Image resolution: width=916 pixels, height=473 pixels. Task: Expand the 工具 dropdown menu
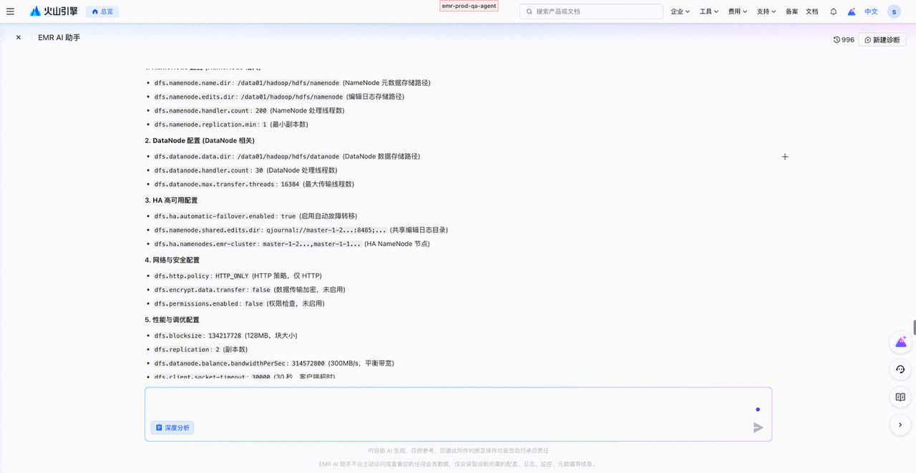[x=709, y=11]
